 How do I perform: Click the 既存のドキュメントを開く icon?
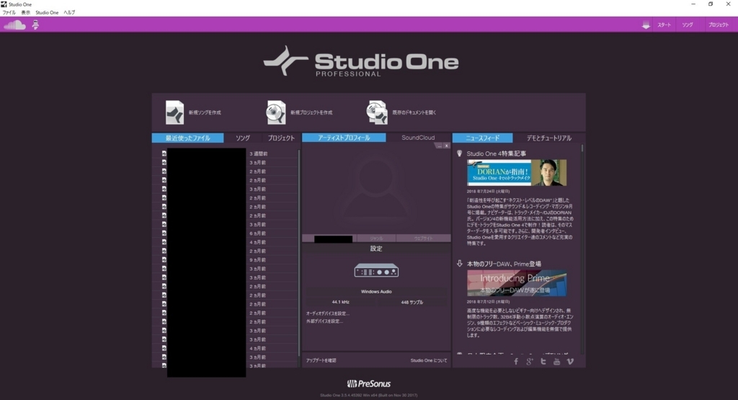[377, 113]
